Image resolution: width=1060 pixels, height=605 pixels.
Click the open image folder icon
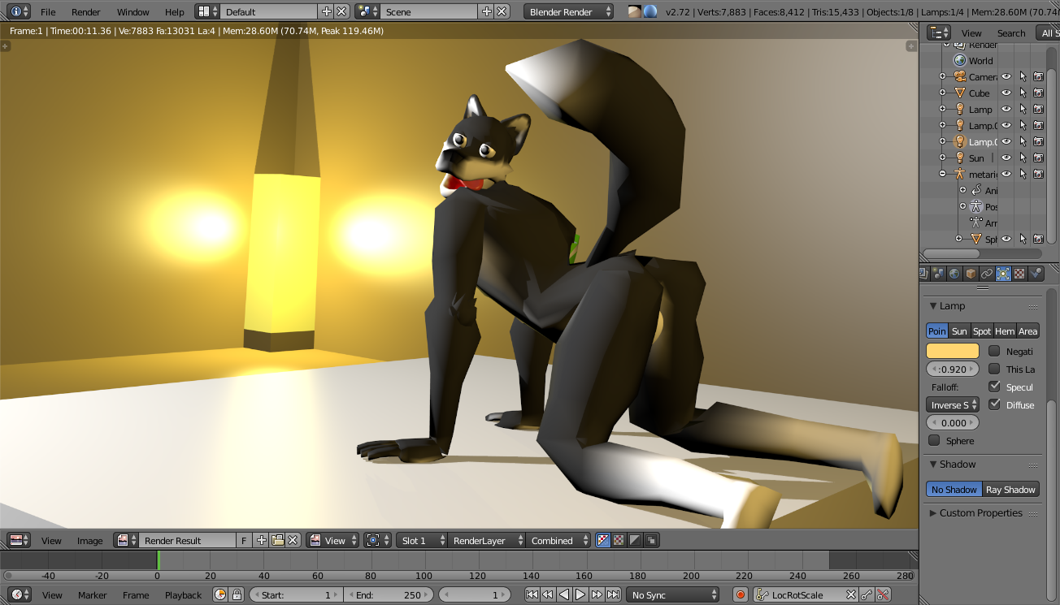click(277, 541)
